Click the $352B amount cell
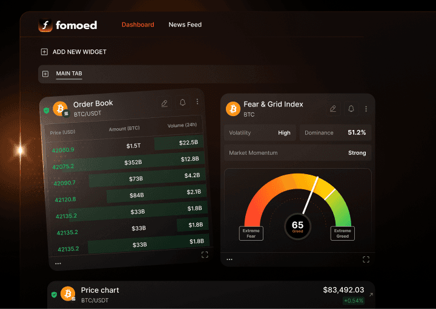This screenshot has width=436, height=309. point(133,163)
